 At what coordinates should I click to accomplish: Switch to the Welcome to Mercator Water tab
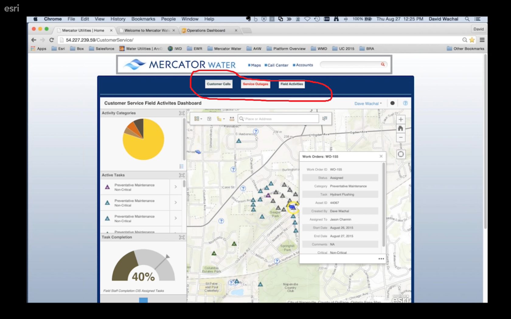(147, 30)
